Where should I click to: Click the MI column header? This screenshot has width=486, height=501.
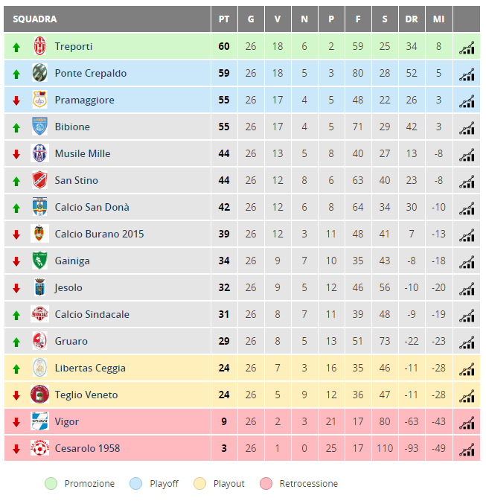(438, 19)
